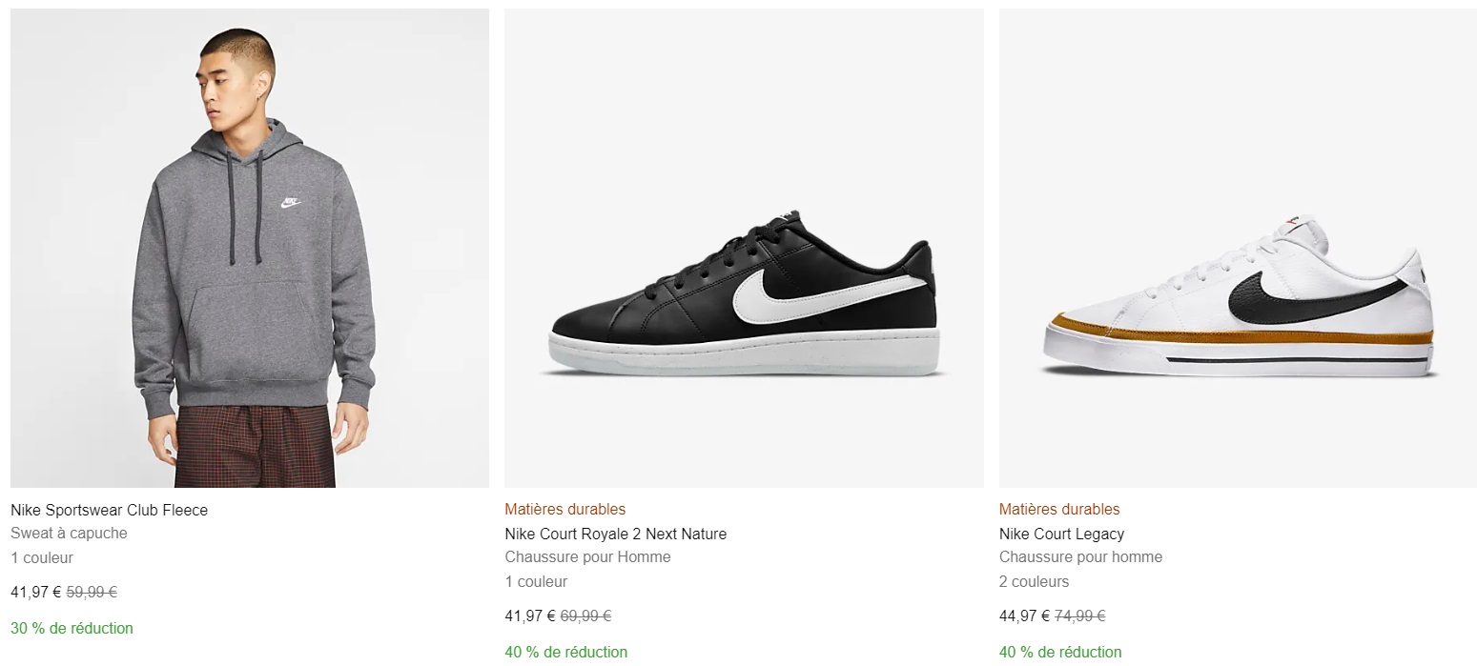Open the gray hoodie product image

coord(249,248)
